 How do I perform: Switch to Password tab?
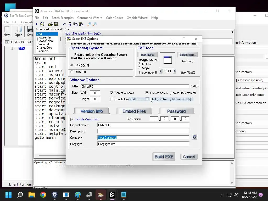[x=176, y=111]
